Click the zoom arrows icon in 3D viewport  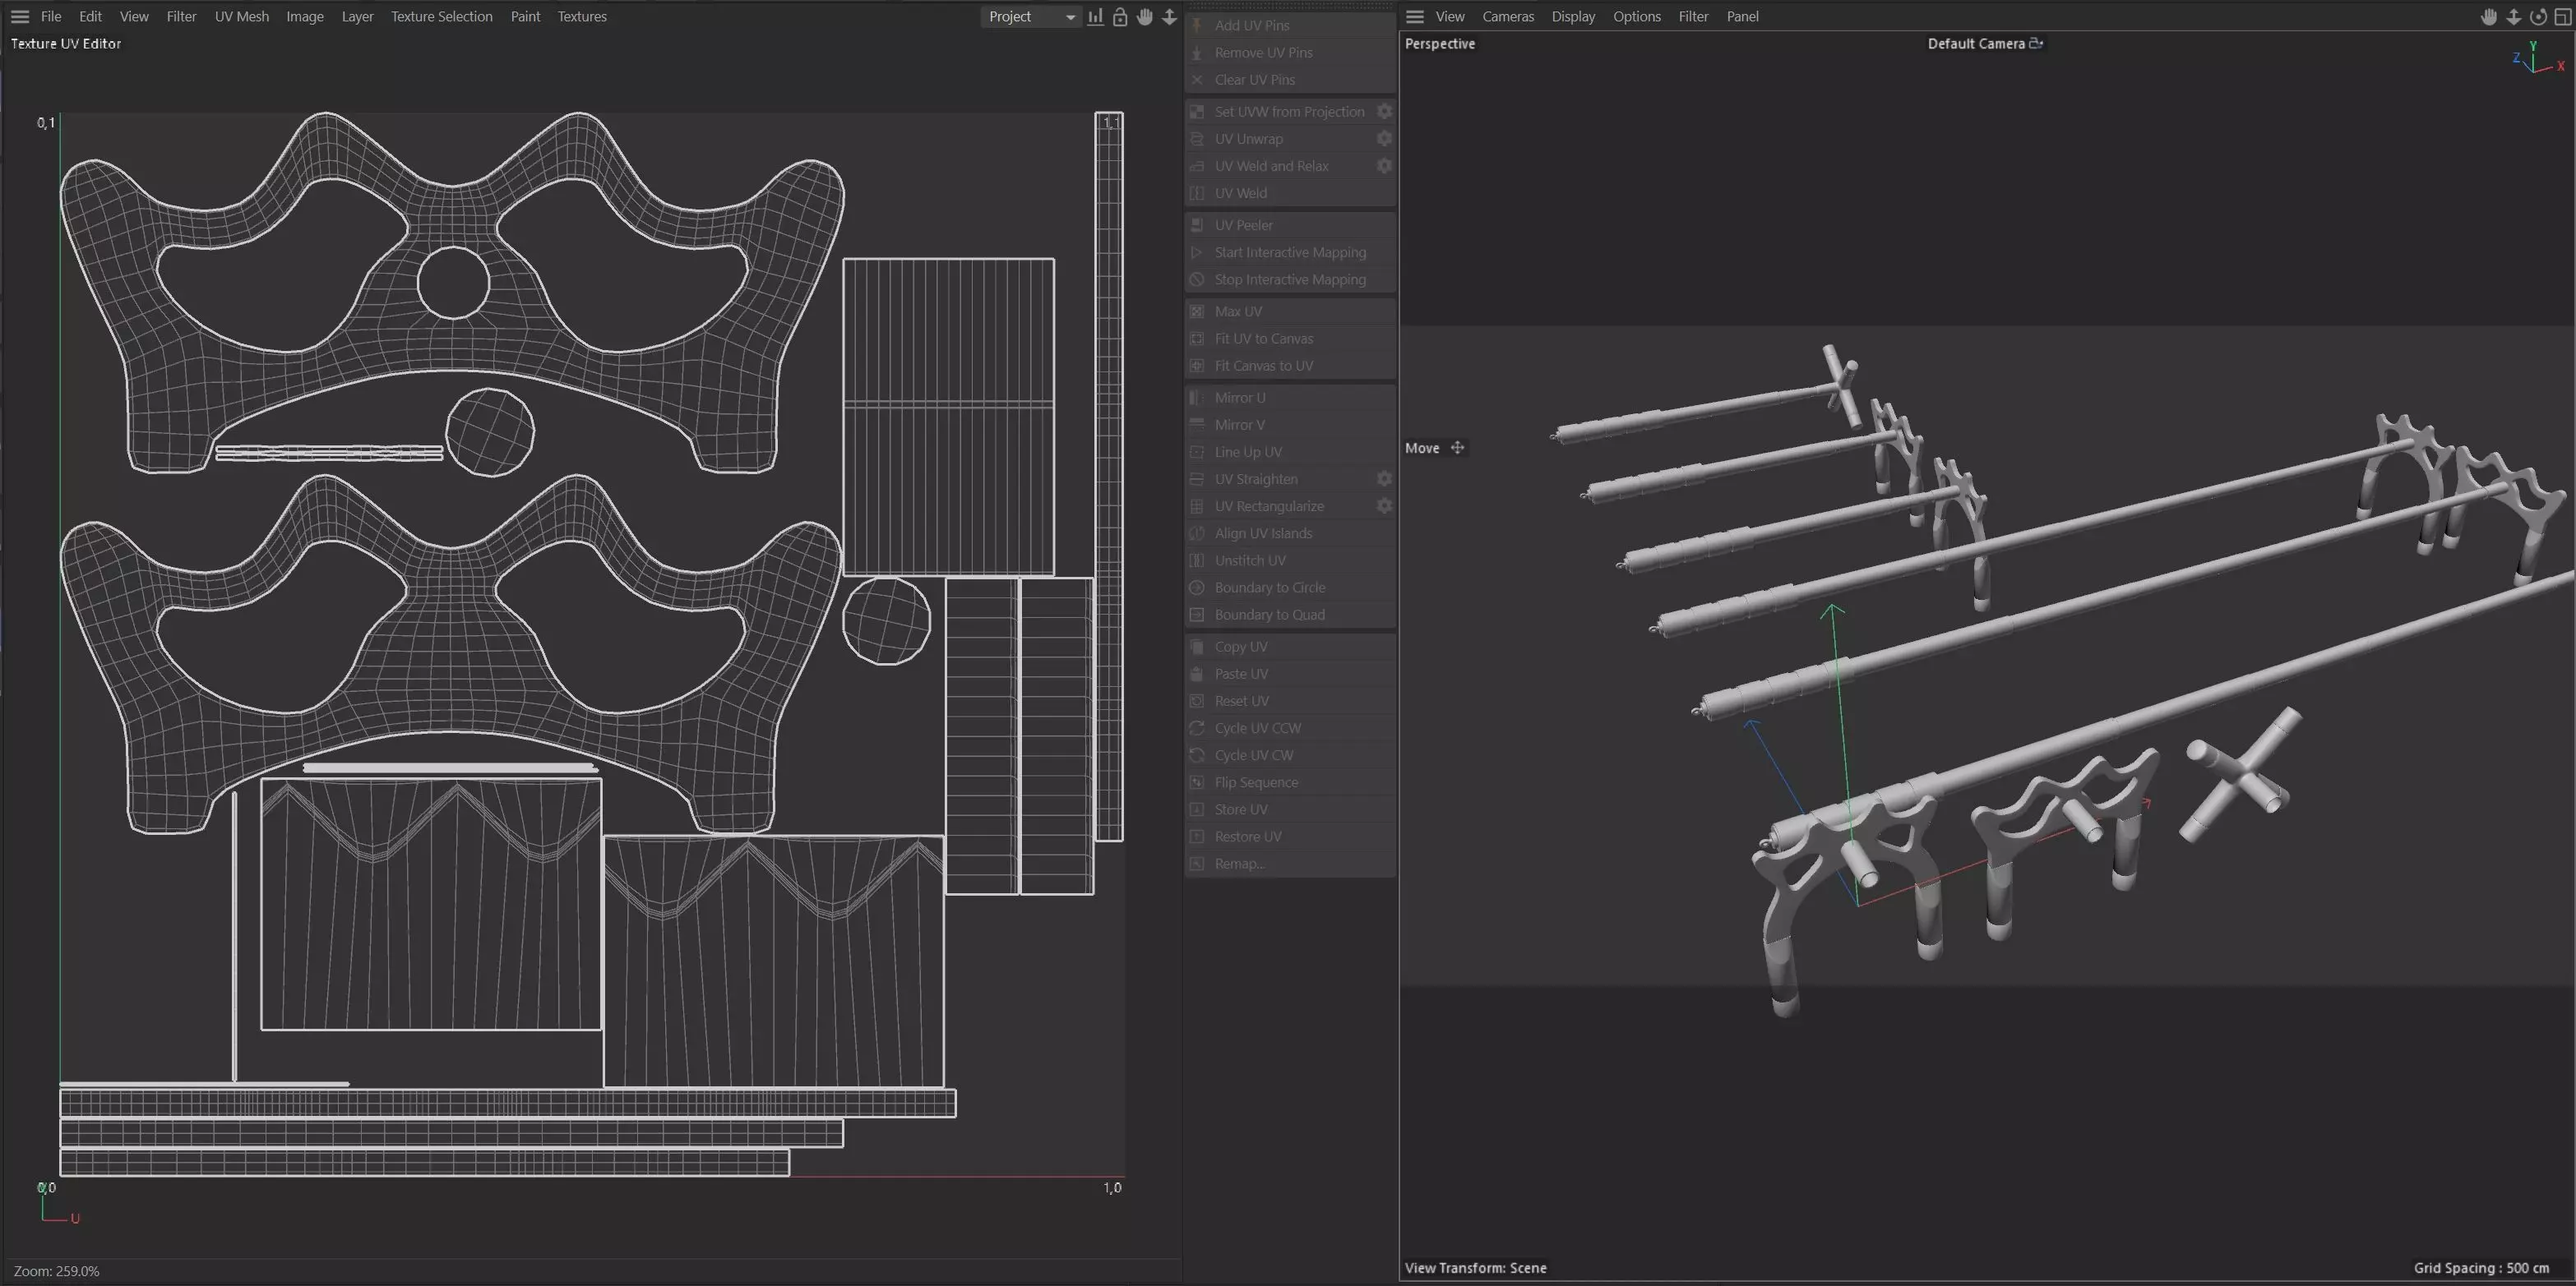2513,17
